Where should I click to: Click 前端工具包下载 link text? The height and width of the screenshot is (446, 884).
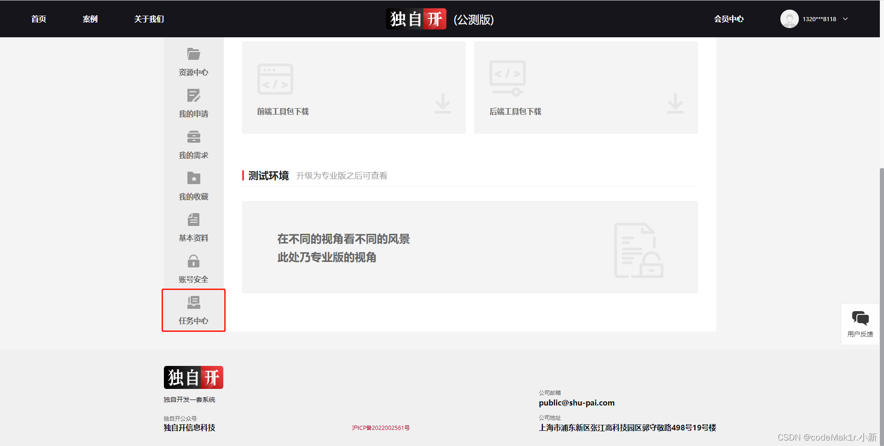[283, 111]
